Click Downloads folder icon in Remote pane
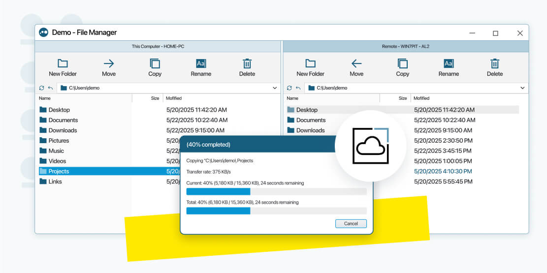The height and width of the screenshot is (273, 547). (291, 130)
